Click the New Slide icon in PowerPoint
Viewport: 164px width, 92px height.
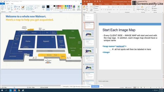click(91, 7)
